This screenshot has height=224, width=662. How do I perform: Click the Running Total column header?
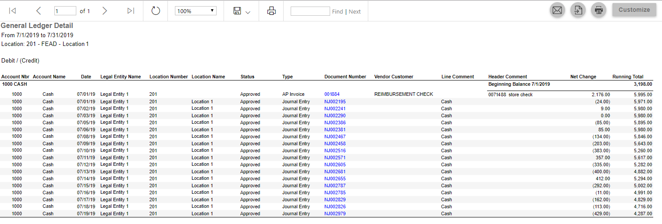[x=628, y=77]
